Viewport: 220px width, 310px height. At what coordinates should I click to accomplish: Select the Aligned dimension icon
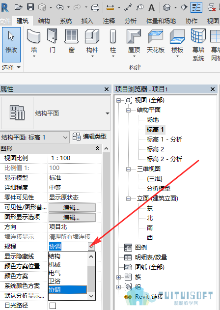[128, 7]
